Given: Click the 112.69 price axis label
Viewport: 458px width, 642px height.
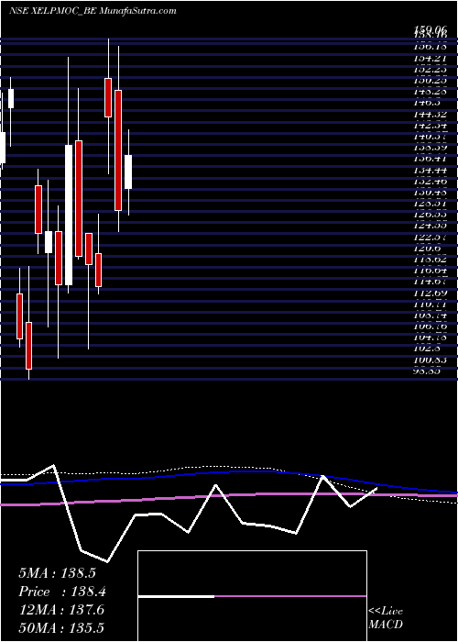Looking at the screenshot, I should [430, 293].
